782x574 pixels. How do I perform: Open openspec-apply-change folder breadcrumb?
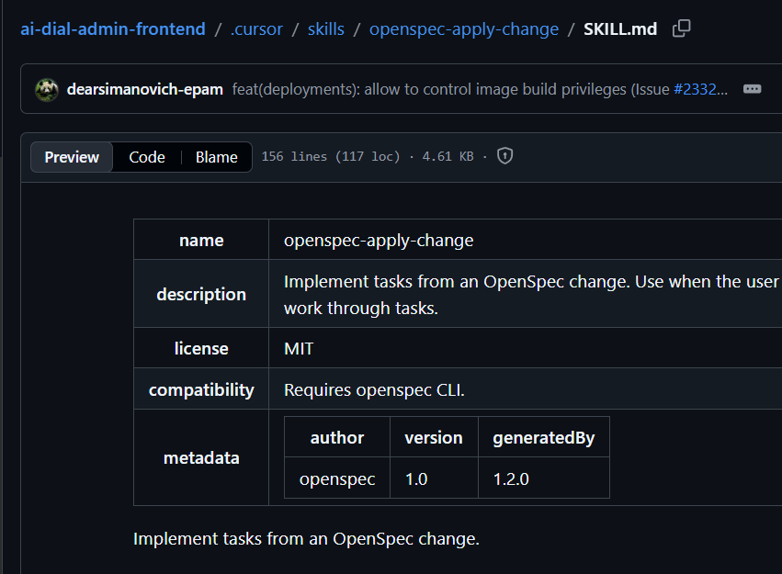463,29
